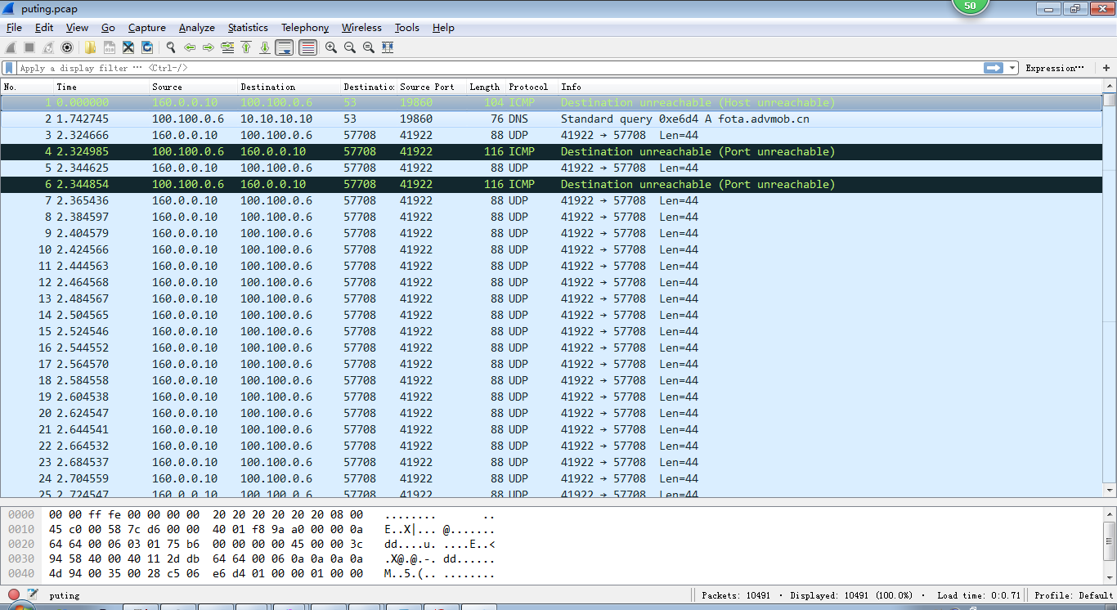1117x610 pixels.
Task: Click the stop capture square icon
Action: (29, 47)
